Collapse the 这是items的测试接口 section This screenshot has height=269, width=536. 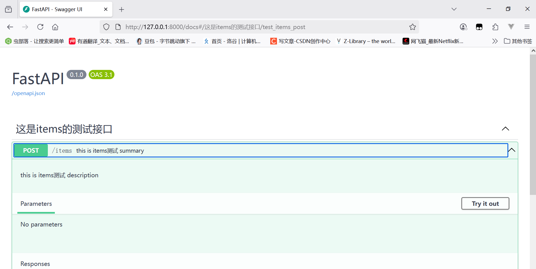pyautogui.click(x=505, y=129)
